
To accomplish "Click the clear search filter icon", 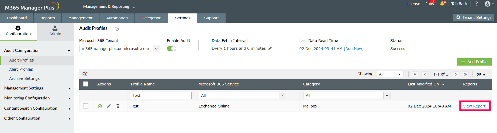I will point(85,74).
